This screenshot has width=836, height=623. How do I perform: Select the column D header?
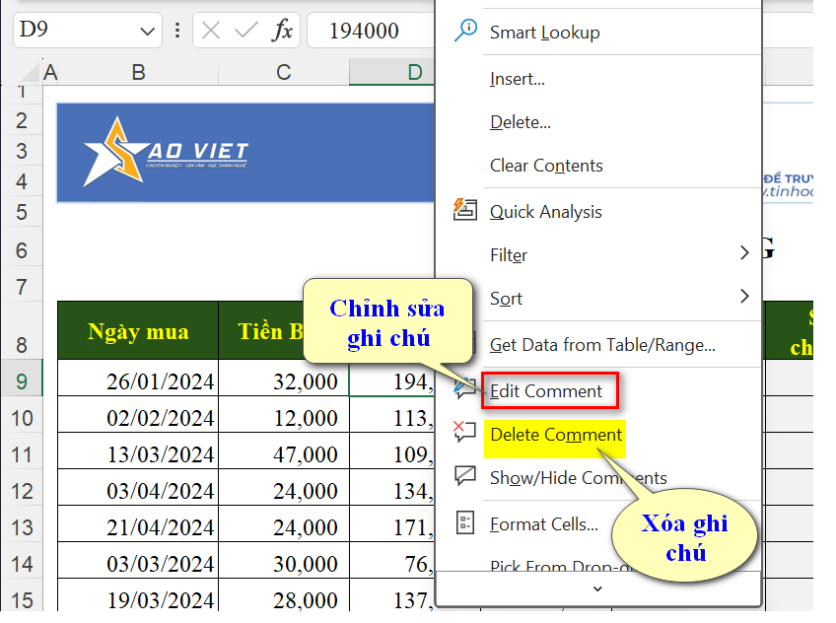407,71
